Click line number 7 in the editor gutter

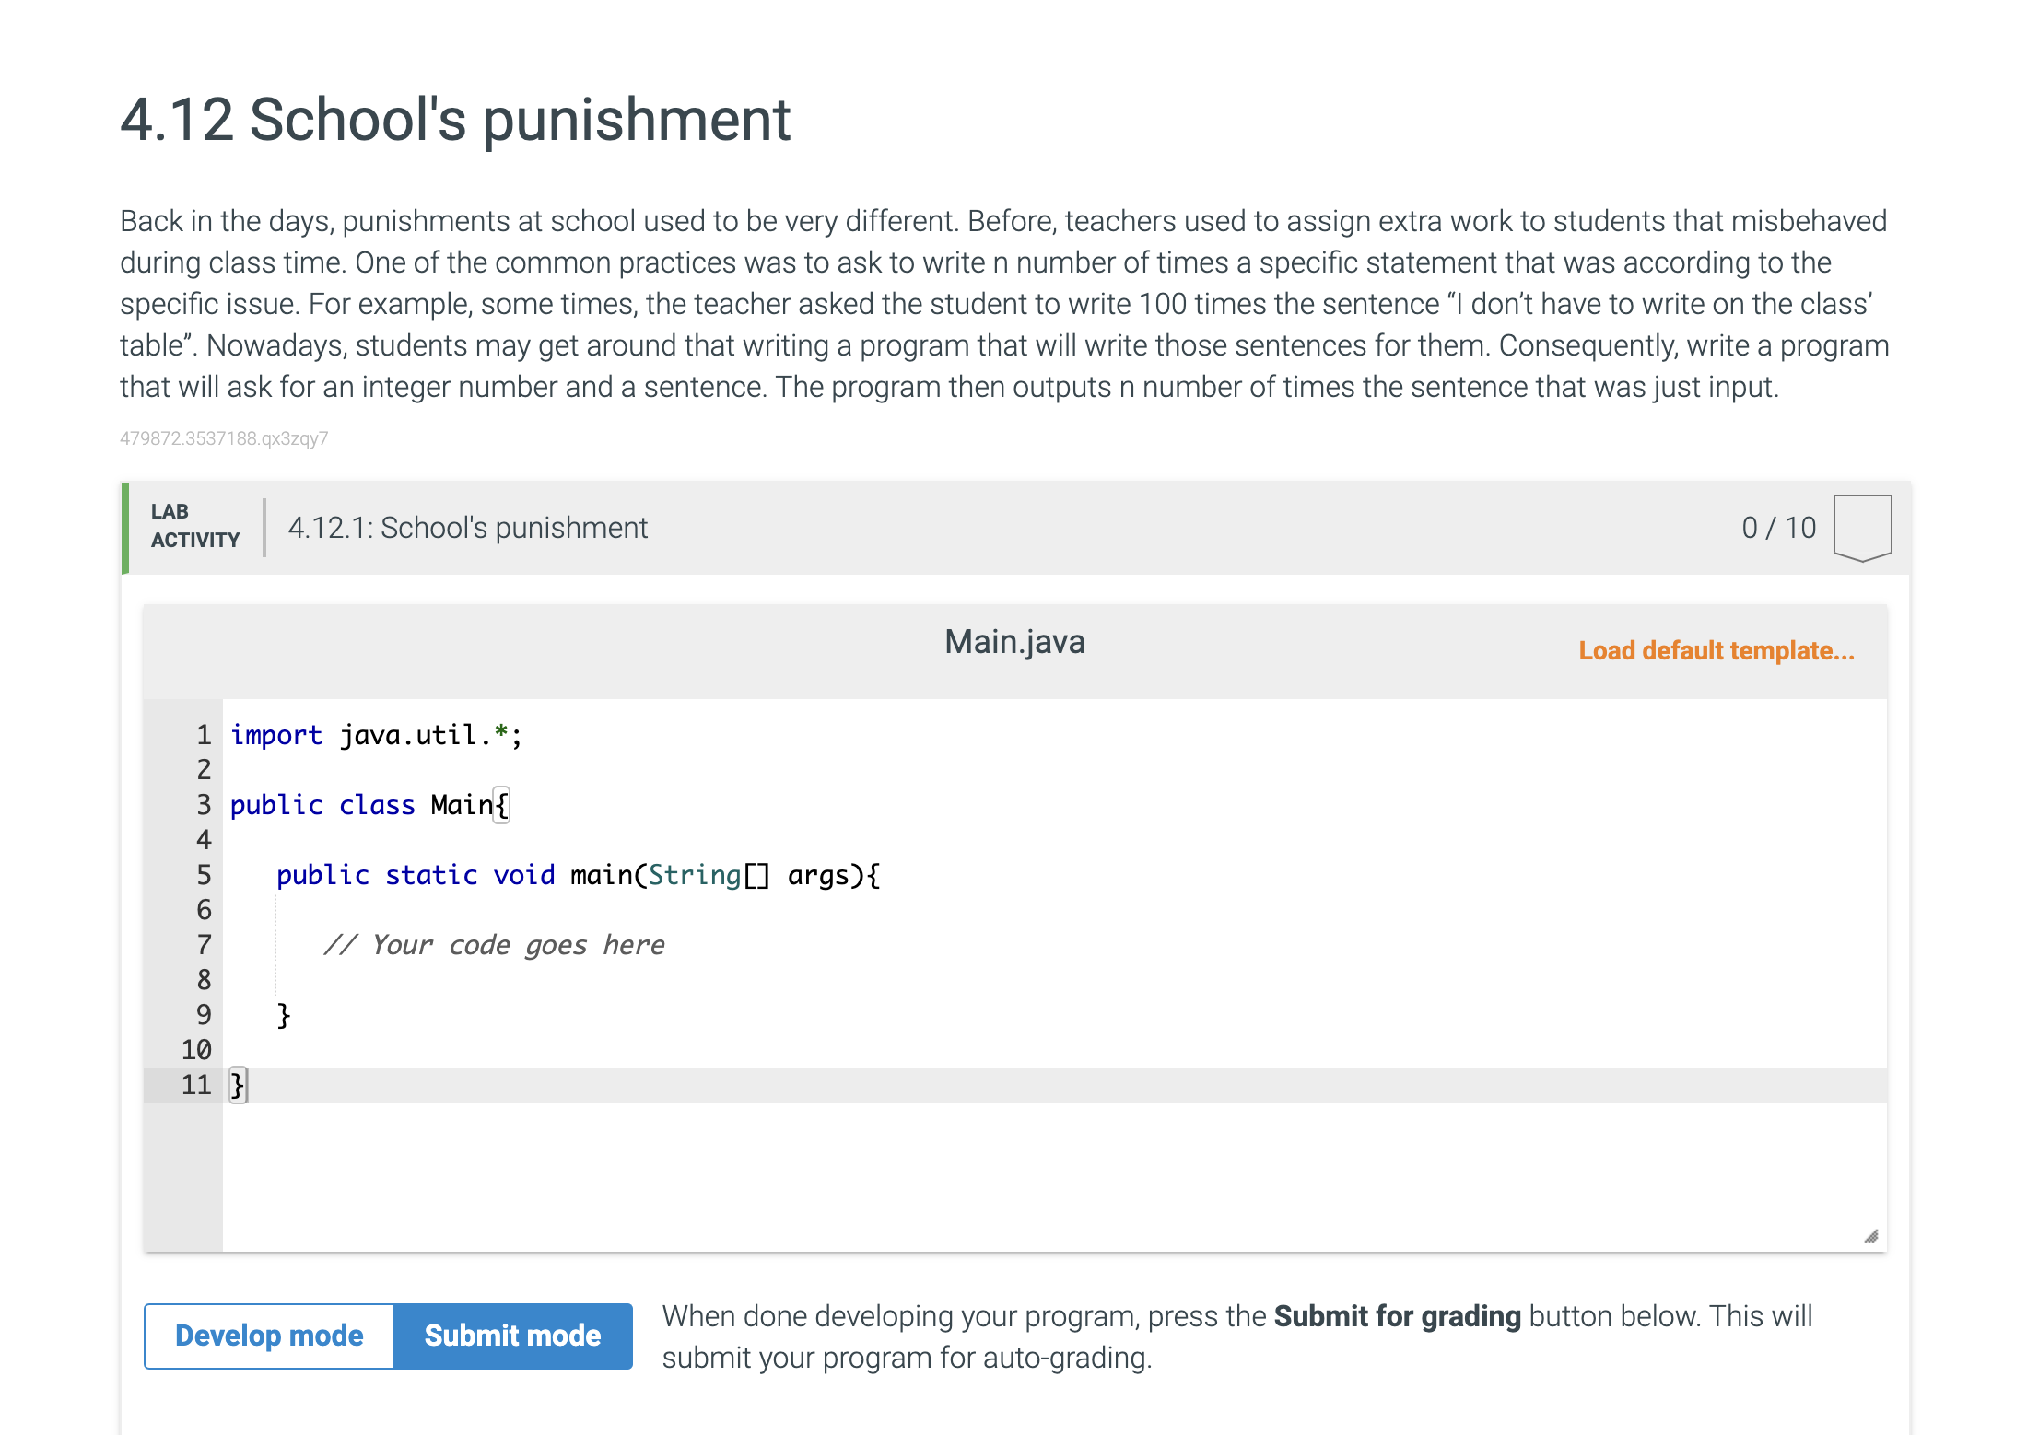click(202, 944)
